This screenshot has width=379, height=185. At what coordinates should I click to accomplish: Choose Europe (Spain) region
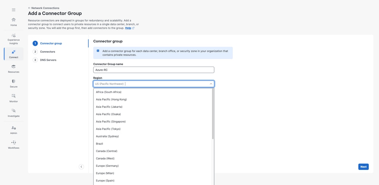click(x=153, y=180)
